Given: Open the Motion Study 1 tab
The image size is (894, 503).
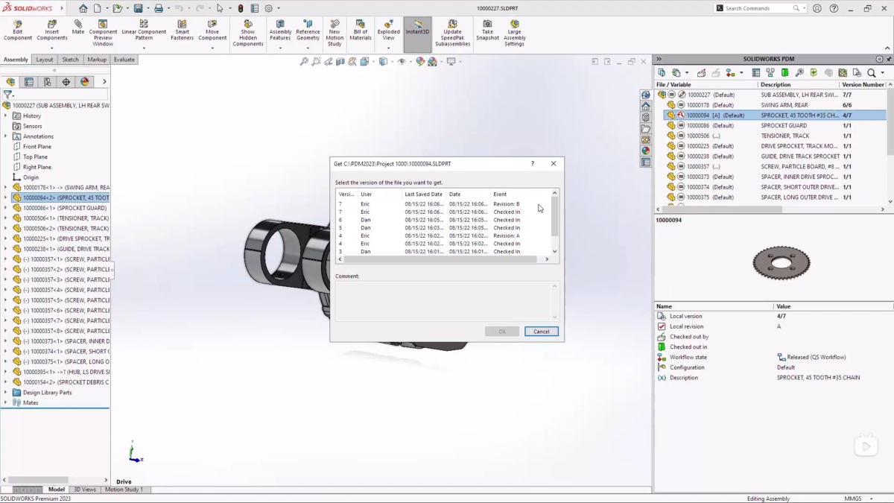Looking at the screenshot, I should pos(124,490).
